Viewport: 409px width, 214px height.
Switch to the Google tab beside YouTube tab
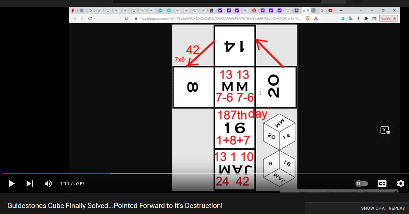tap(322, 11)
